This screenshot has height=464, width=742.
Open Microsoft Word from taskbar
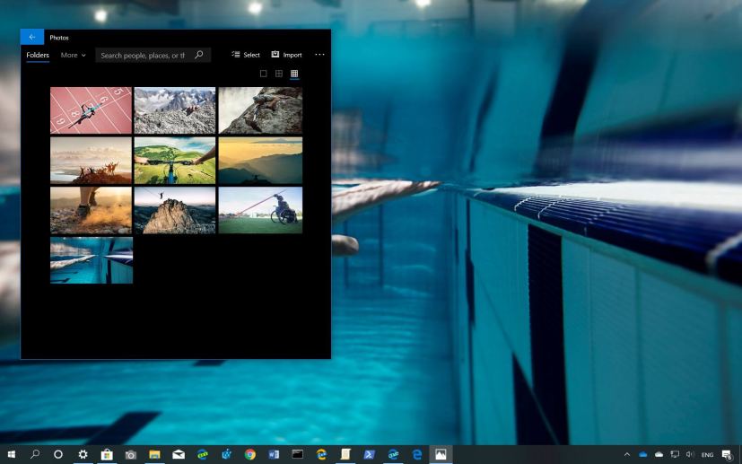point(274,454)
